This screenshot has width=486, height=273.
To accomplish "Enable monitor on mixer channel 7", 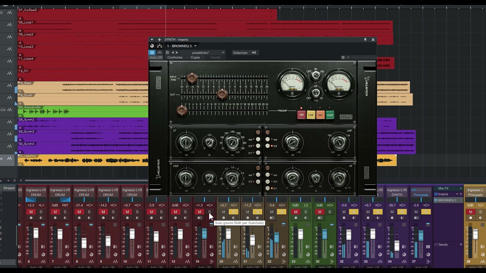I will (65, 218).
